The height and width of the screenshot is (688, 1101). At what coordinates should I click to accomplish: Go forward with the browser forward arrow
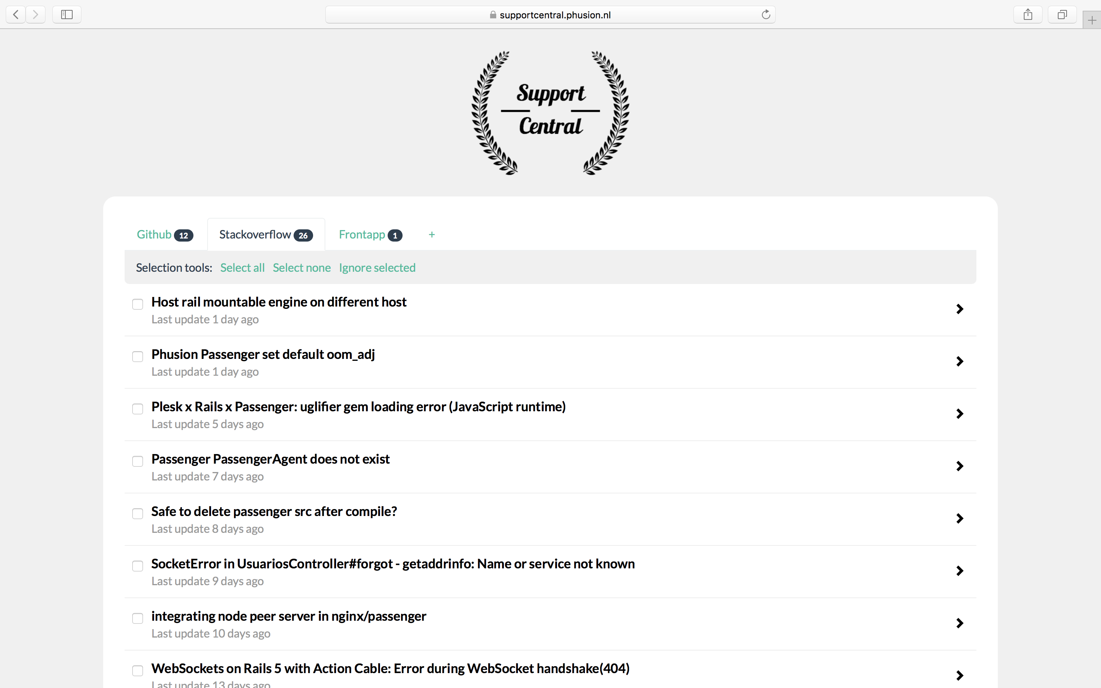pyautogui.click(x=36, y=15)
